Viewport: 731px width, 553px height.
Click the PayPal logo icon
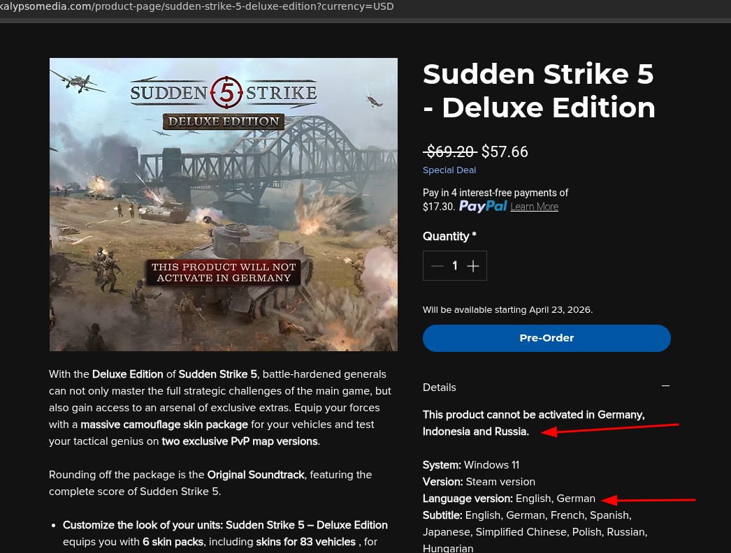[482, 206]
